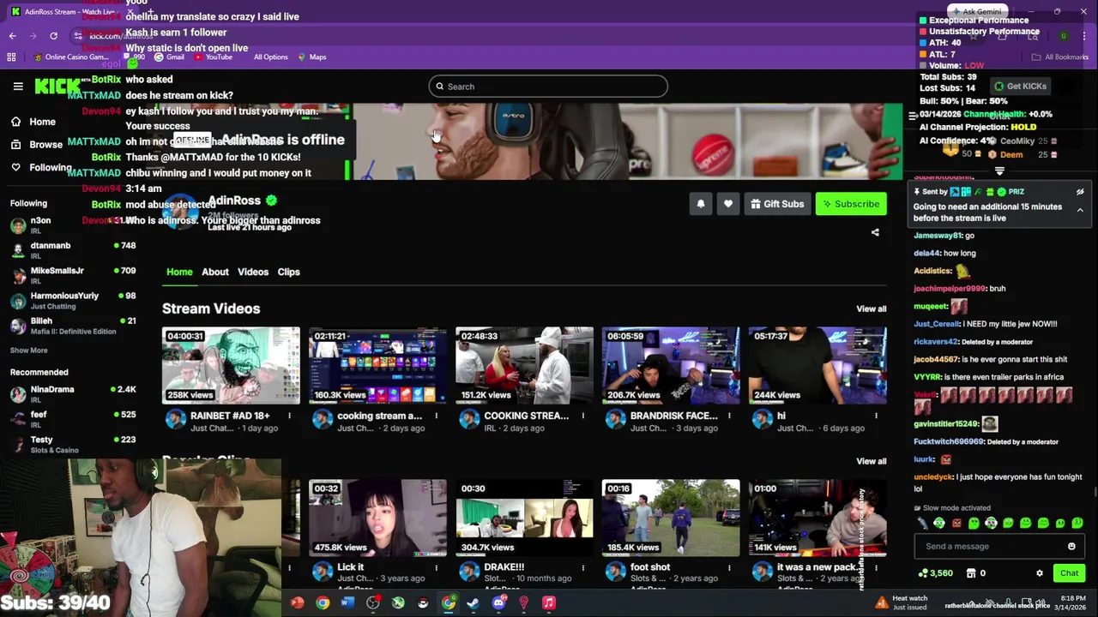Screen dimensions: 1098x617
Task: Open options menu for Lick it clip
Action: coord(436,568)
